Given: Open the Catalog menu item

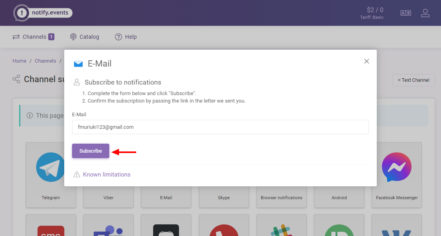Looking at the screenshot, I should point(84,37).
